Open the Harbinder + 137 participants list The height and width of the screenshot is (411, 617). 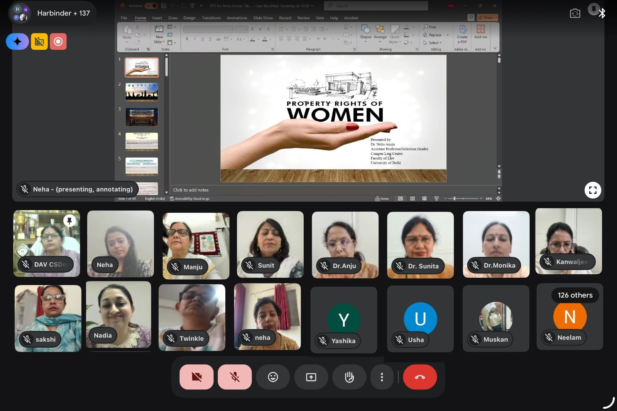click(52, 13)
